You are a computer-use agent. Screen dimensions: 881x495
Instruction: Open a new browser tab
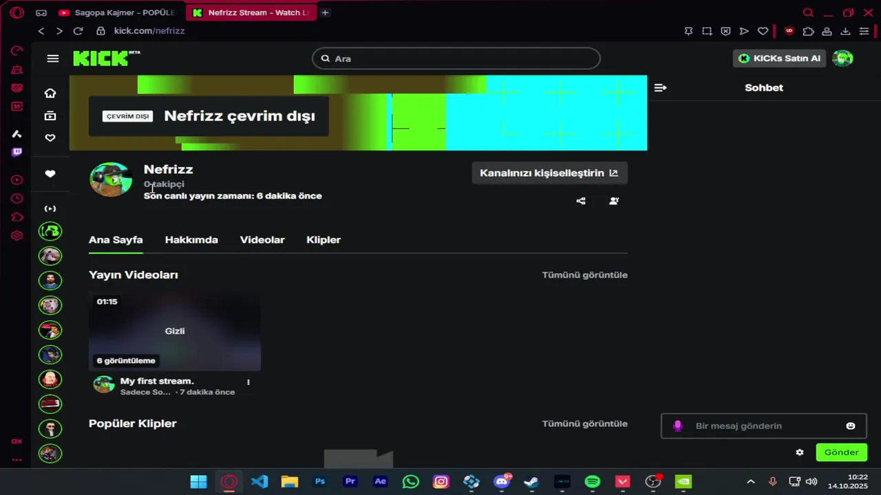tap(325, 12)
